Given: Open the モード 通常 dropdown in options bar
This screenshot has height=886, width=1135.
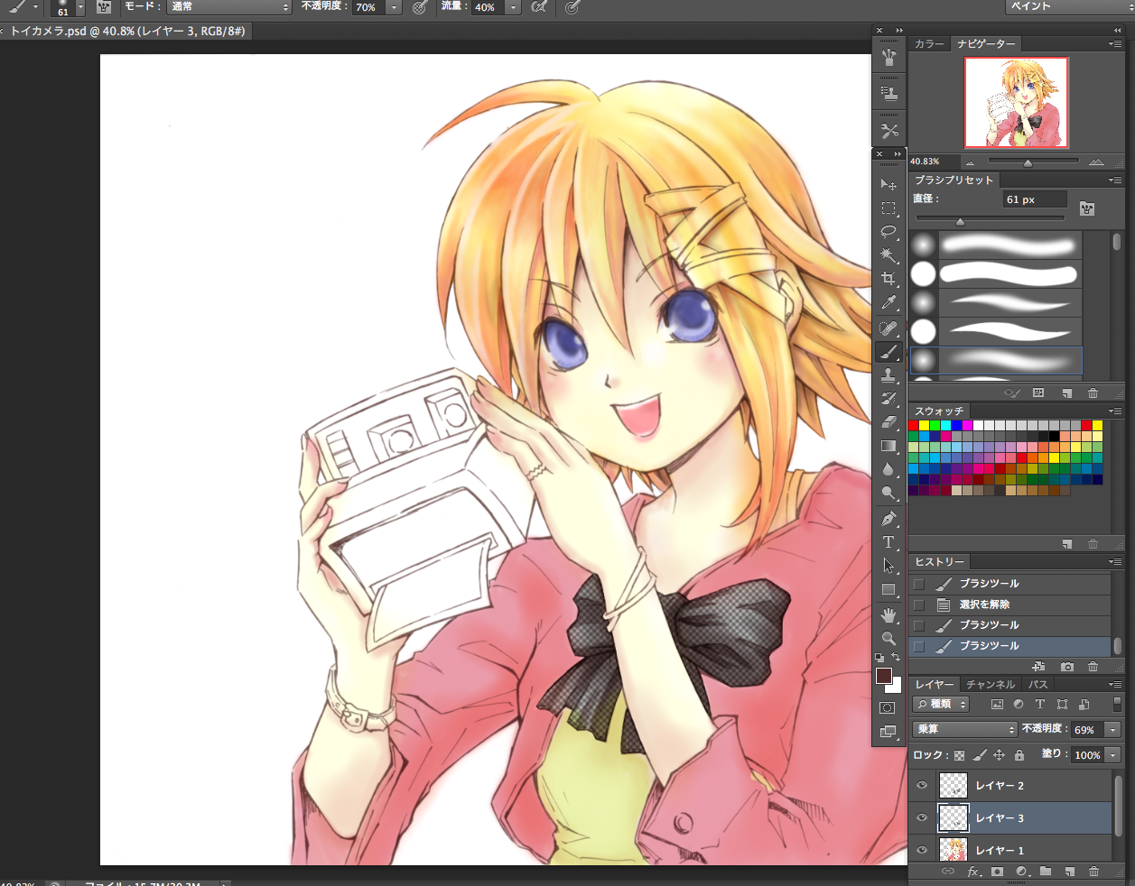Looking at the screenshot, I should (230, 7).
